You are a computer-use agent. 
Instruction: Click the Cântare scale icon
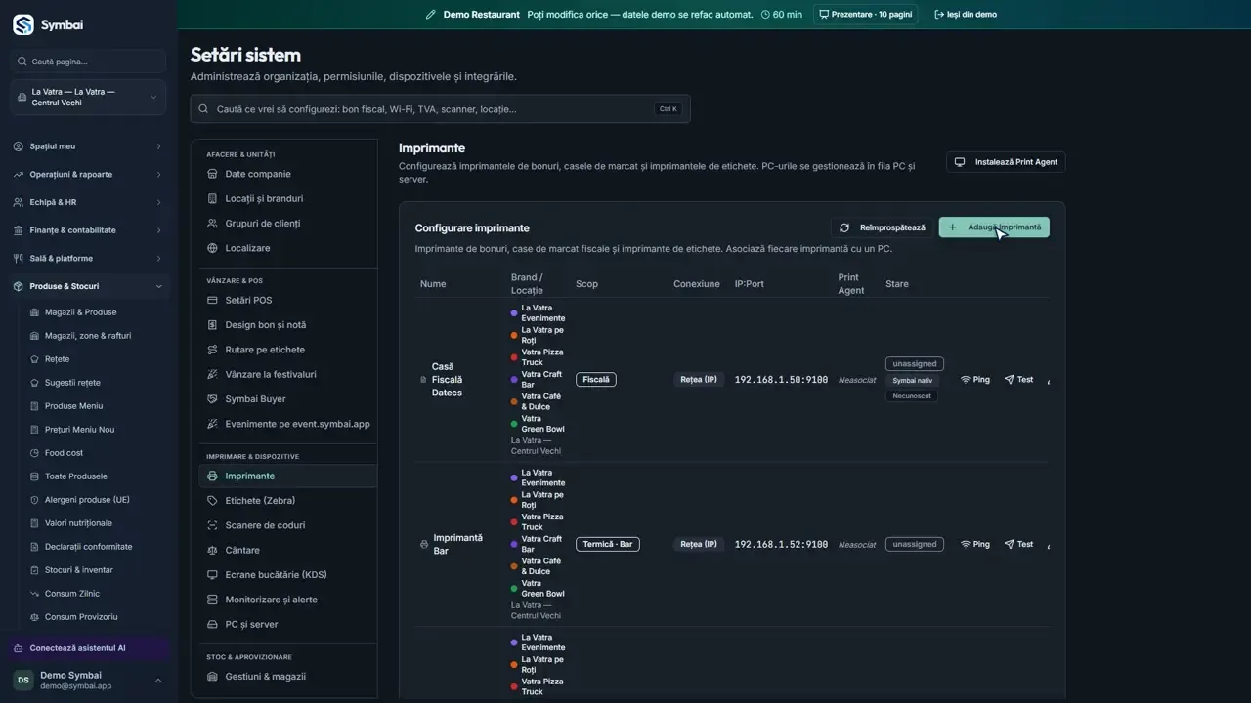pyautogui.click(x=212, y=550)
